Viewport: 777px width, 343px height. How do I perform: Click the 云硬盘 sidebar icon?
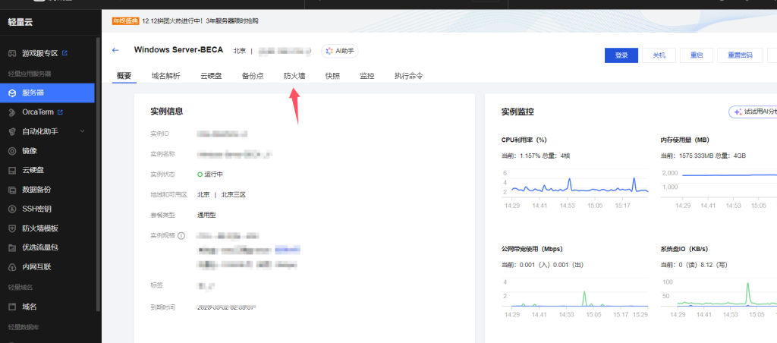click(12, 171)
